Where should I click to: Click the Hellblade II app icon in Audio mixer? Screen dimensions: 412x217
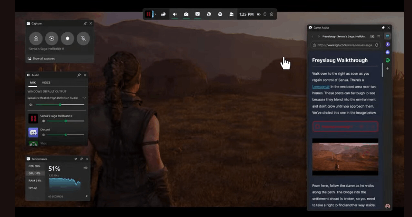click(x=33, y=119)
